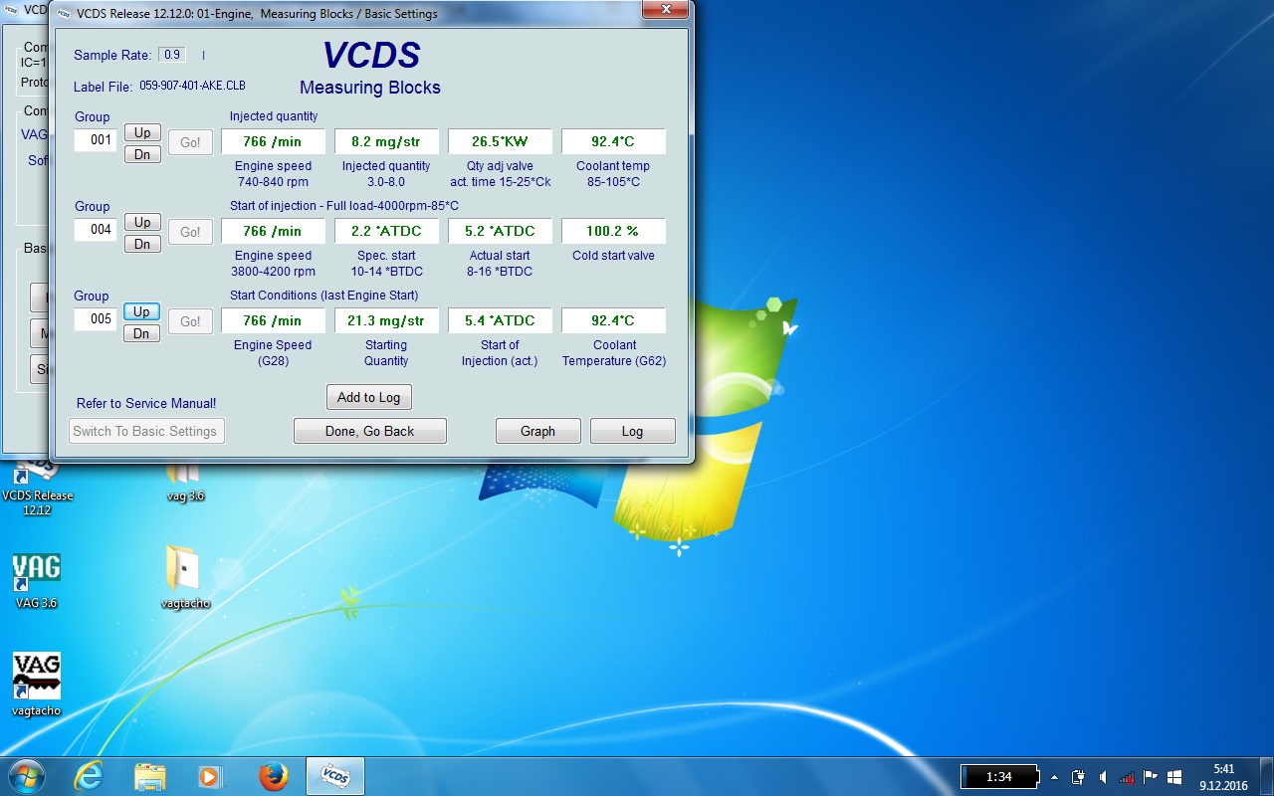Open the VCDS Release 12.12 desktop shortcut
1274x796 pixels.
tap(37, 488)
